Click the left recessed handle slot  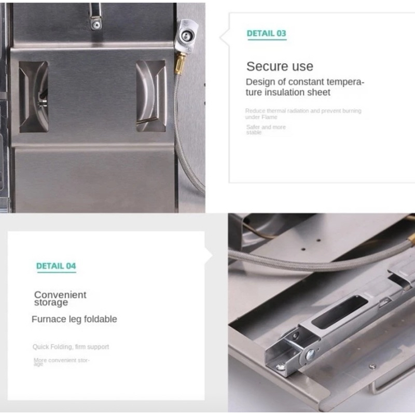(34, 97)
